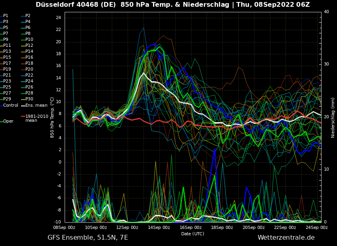This screenshot has width=337, height=246.
Task: Click the P30 legend entry
Action: pyautogui.click(x=29, y=99)
